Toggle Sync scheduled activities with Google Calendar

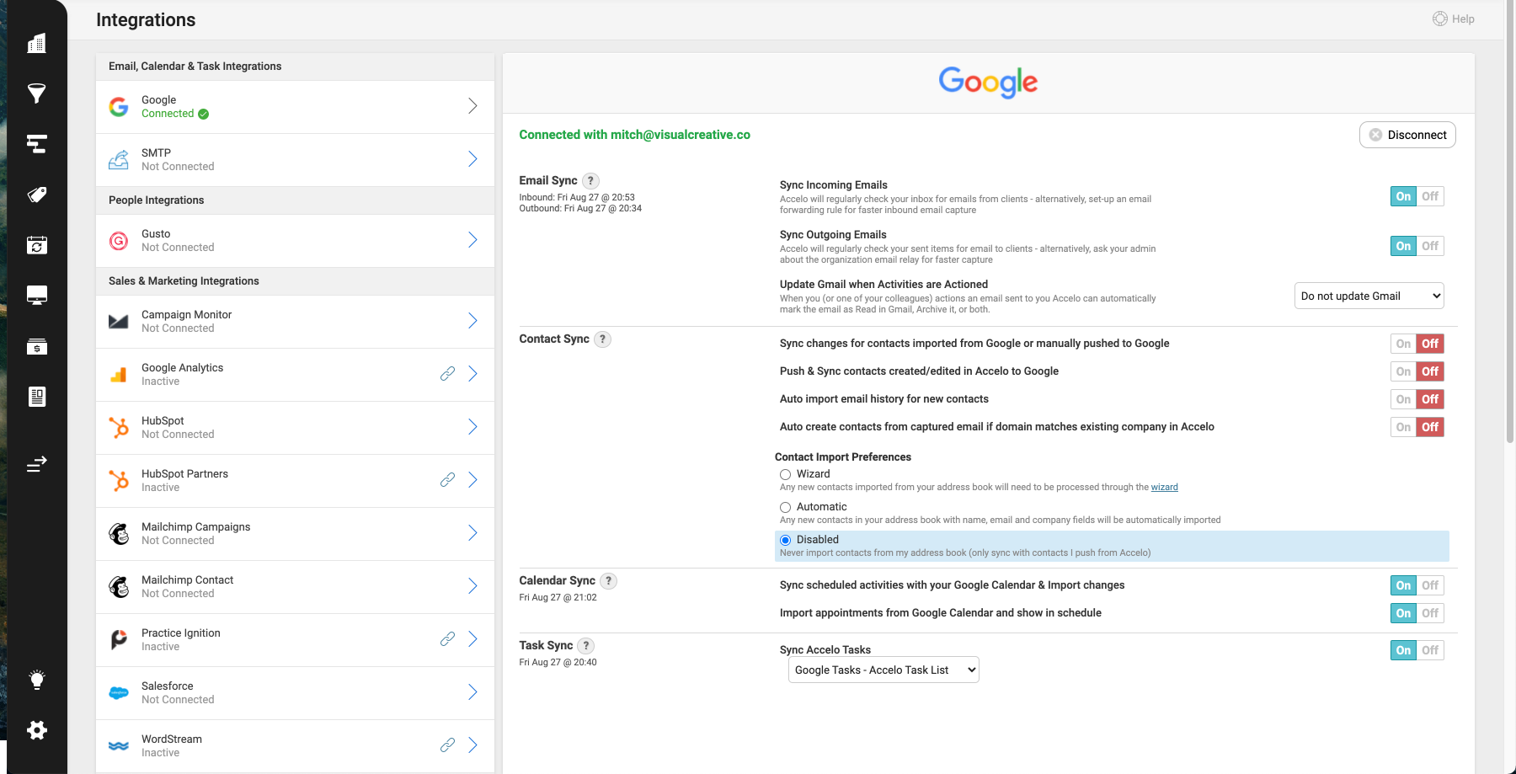tap(1417, 585)
